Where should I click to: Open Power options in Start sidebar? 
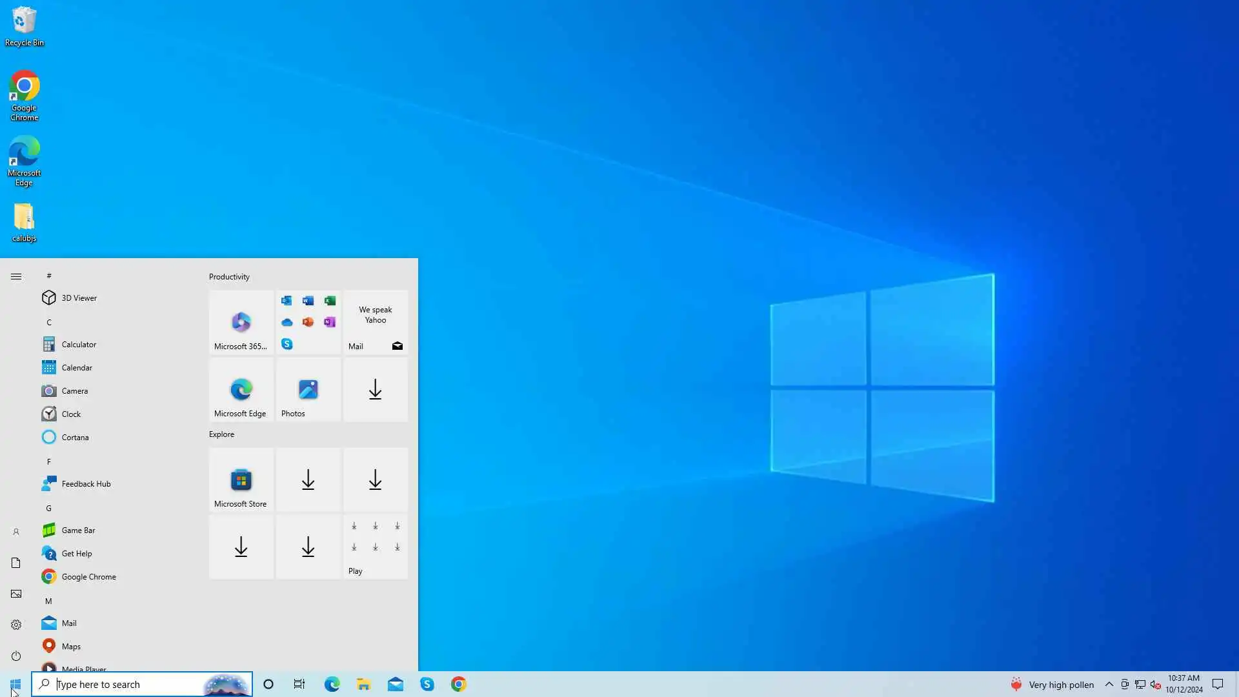(x=16, y=656)
